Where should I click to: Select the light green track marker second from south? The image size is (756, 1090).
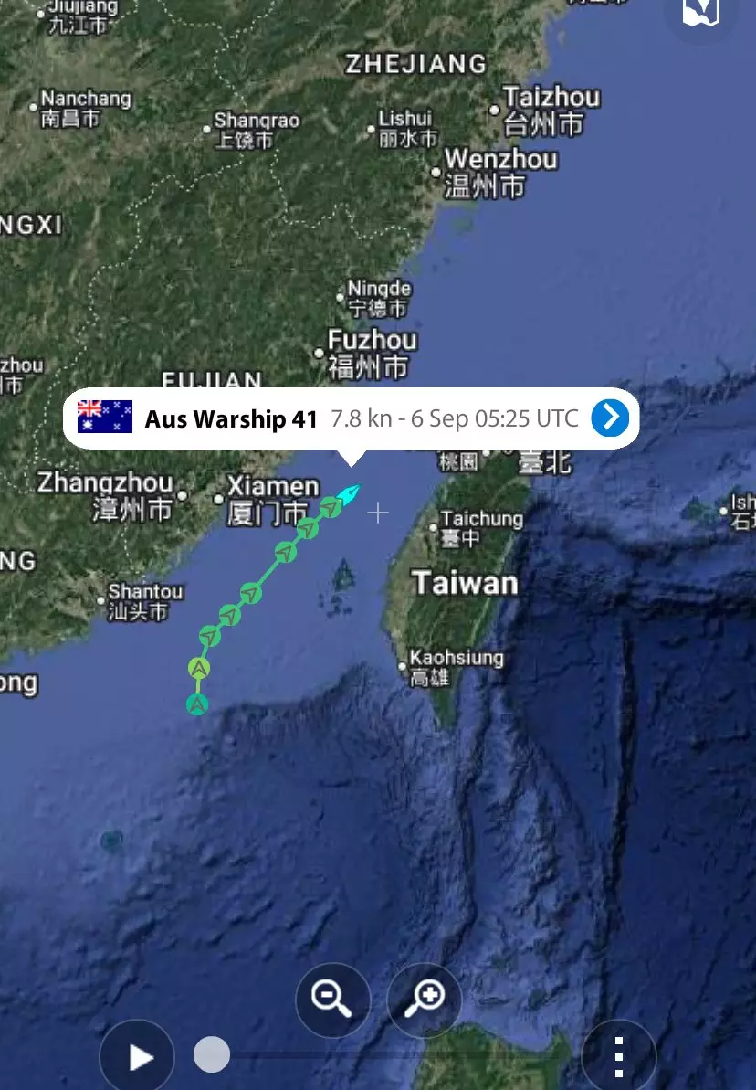click(x=199, y=668)
